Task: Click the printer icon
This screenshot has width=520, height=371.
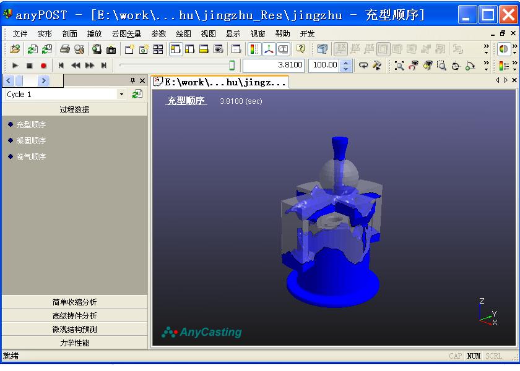Action: [65, 49]
